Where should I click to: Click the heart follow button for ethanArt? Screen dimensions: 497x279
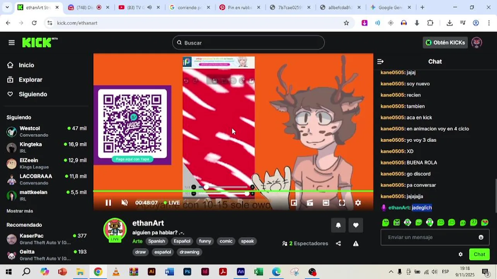pos(356,225)
